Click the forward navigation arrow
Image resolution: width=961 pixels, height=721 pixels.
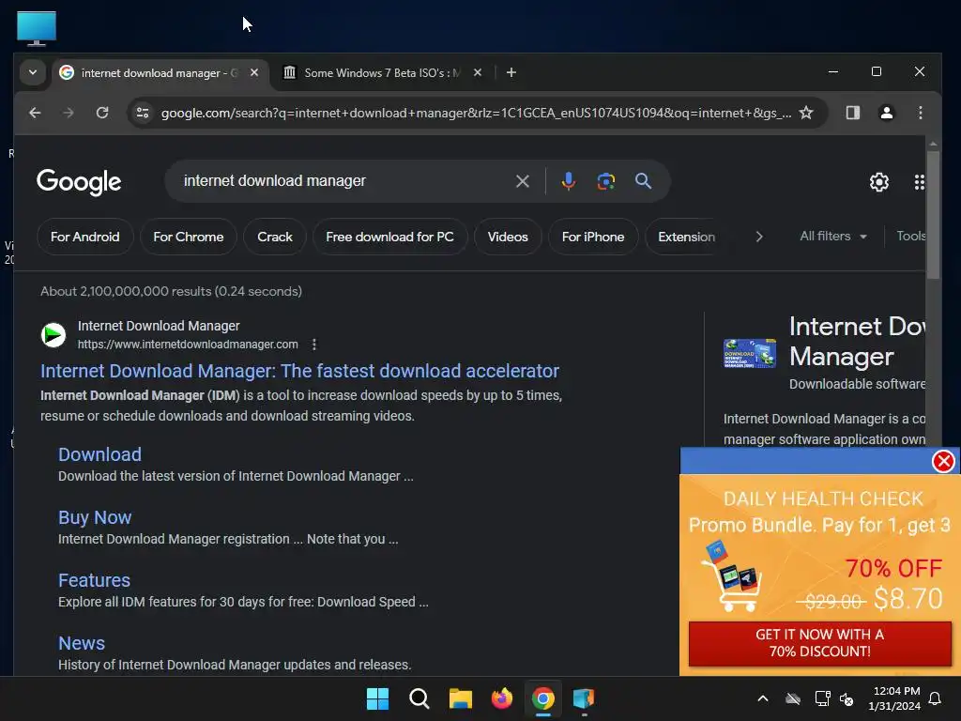pos(68,113)
